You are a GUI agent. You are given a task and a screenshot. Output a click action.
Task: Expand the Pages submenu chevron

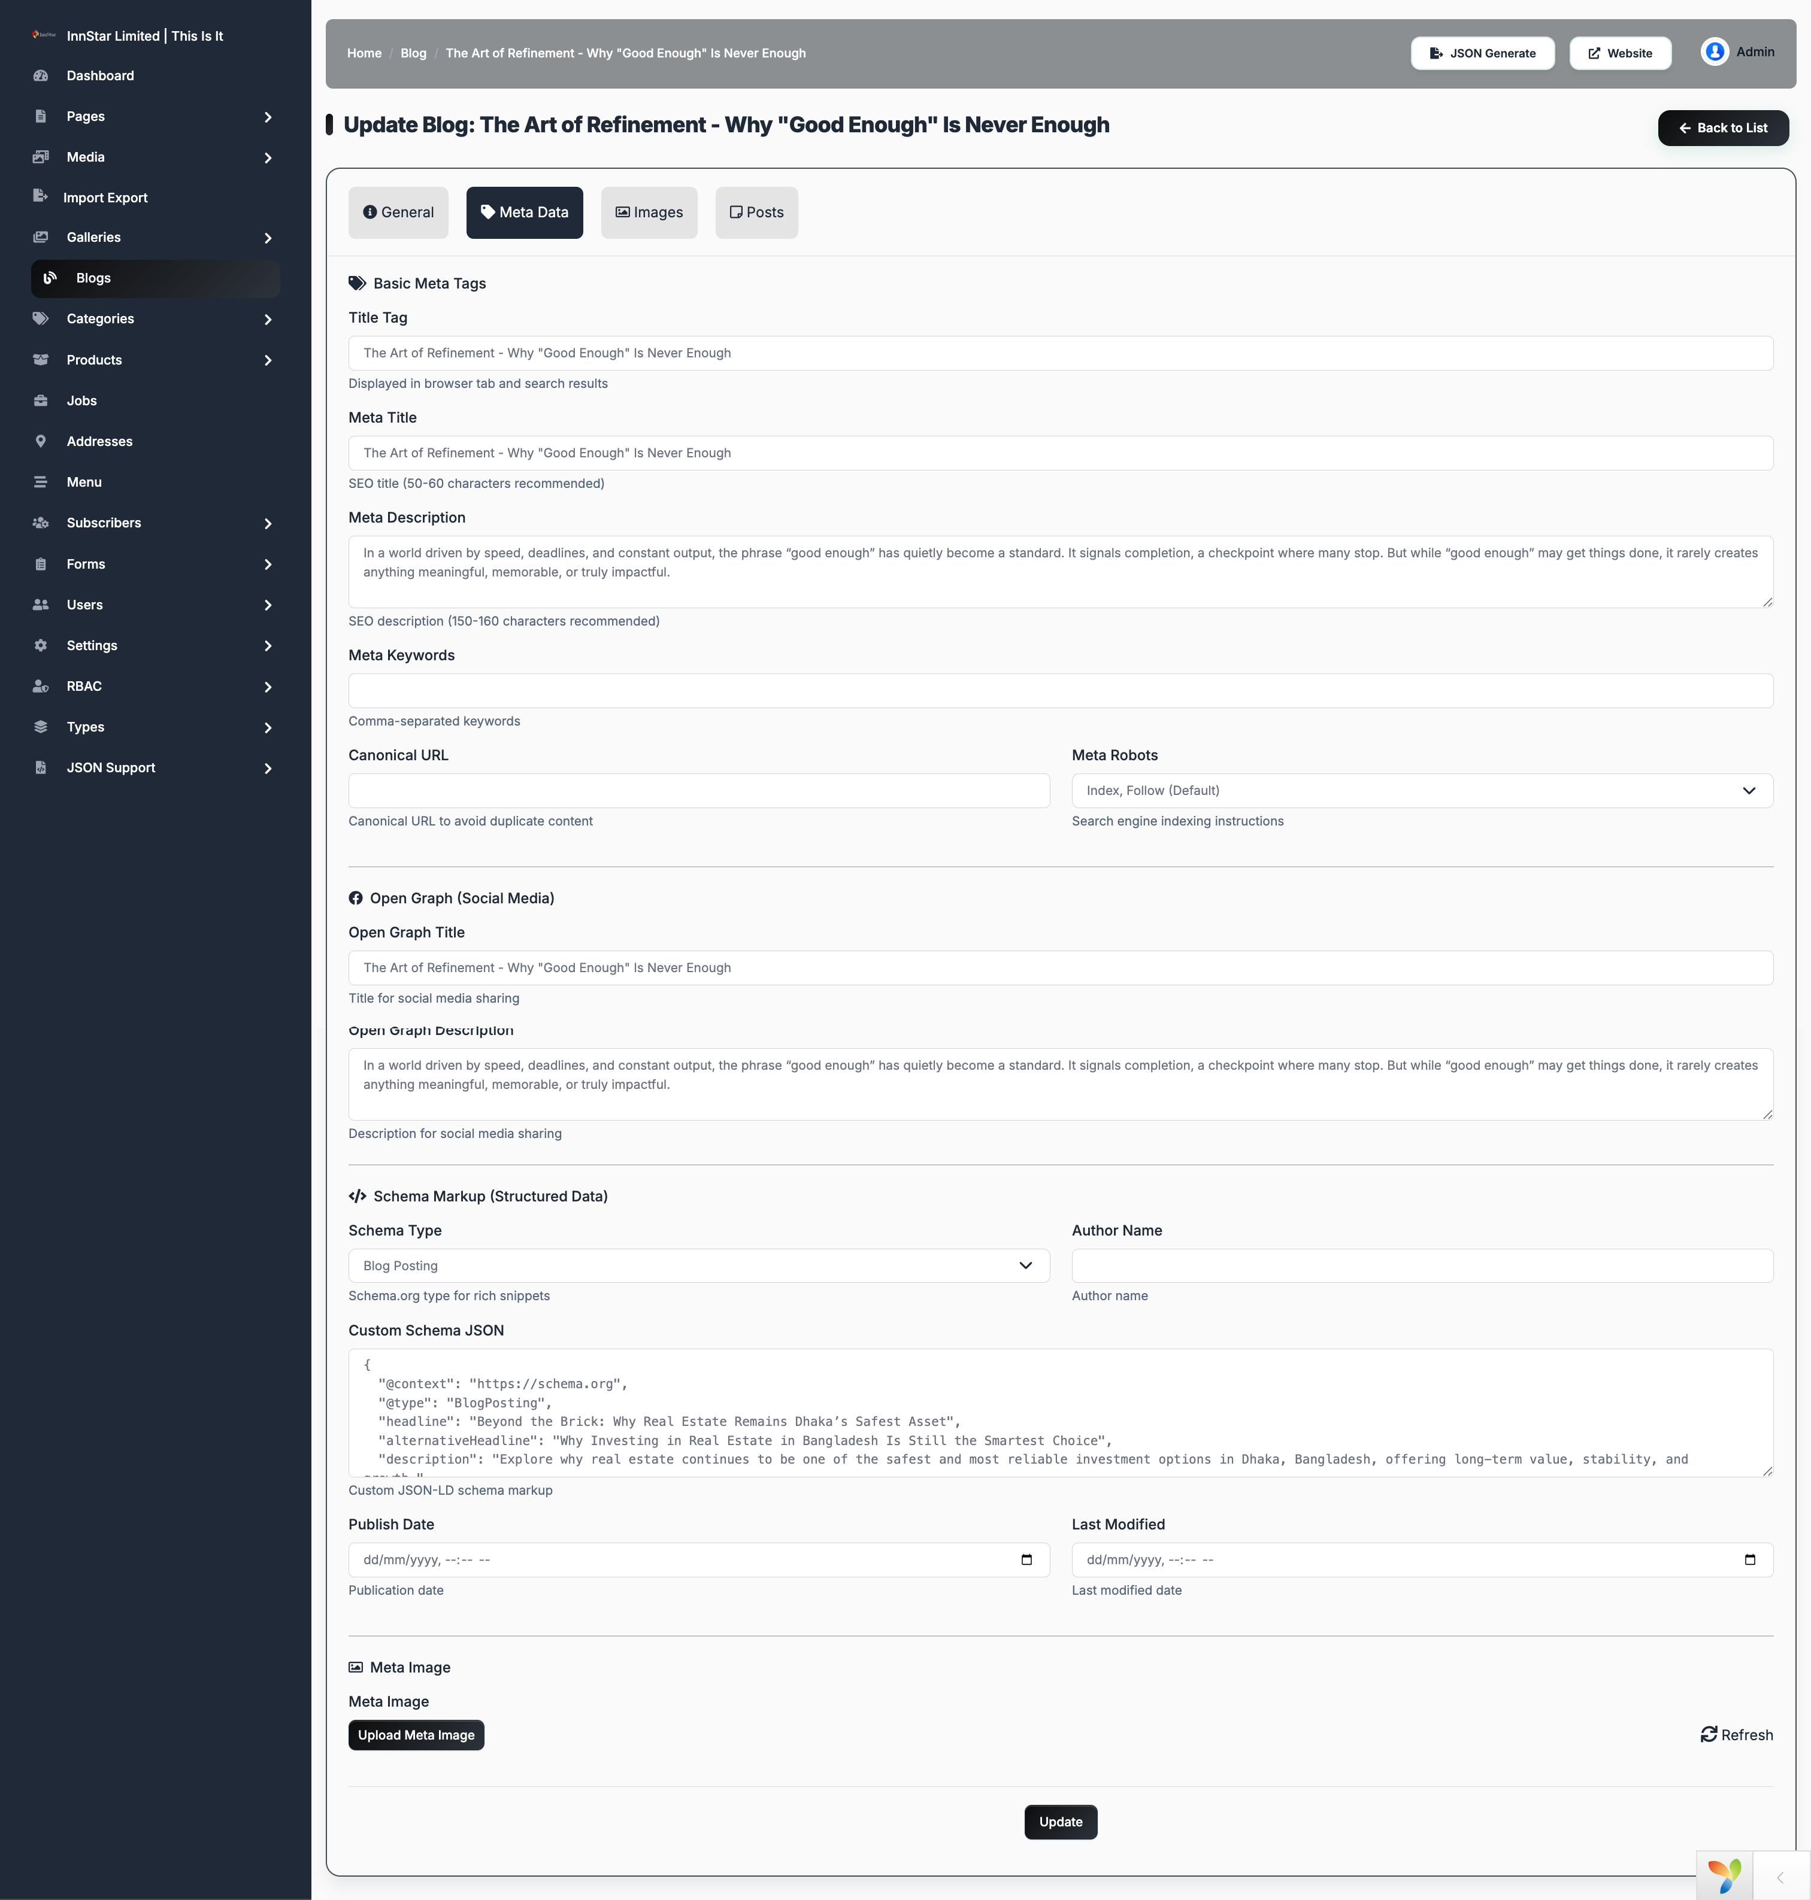(x=268, y=117)
